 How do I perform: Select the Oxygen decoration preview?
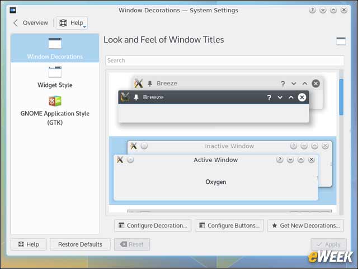pos(223,170)
